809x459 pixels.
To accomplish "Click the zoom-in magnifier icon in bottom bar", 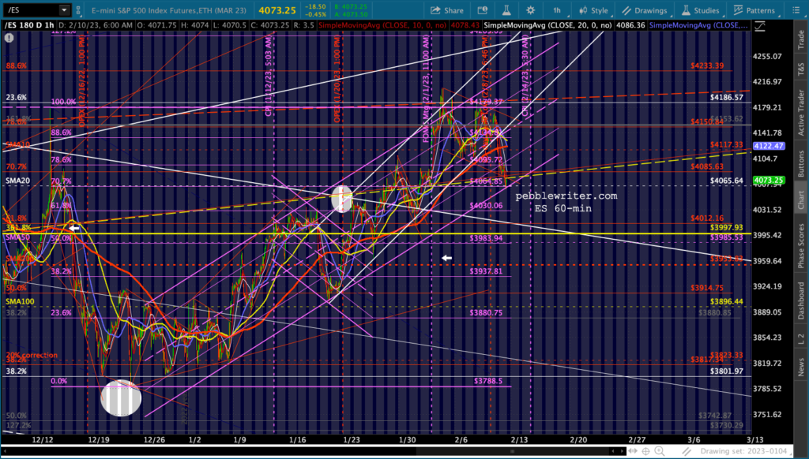I will click(660, 452).
